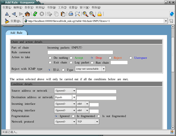Viewport: 176px width, 136px height.
Task: Select the default ICMP type radio
Action: click(x=49, y=70)
